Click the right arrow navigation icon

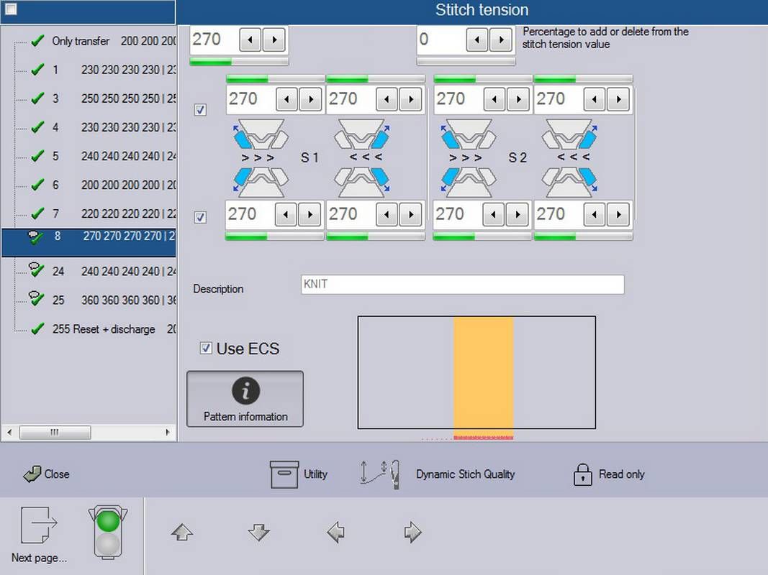coord(412,532)
